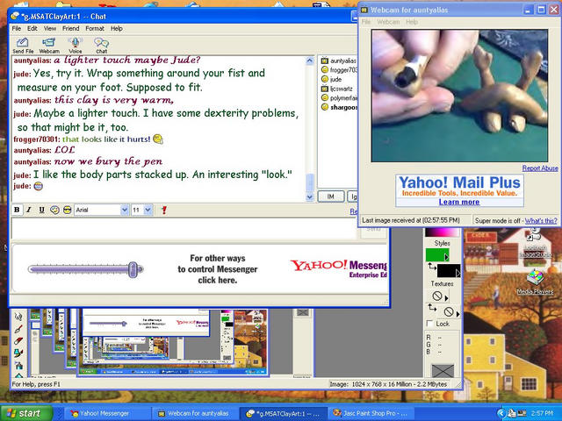Click the IM button below user list

click(x=330, y=196)
